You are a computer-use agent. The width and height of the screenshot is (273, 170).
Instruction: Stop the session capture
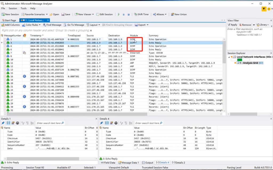pyautogui.click(x=129, y=14)
